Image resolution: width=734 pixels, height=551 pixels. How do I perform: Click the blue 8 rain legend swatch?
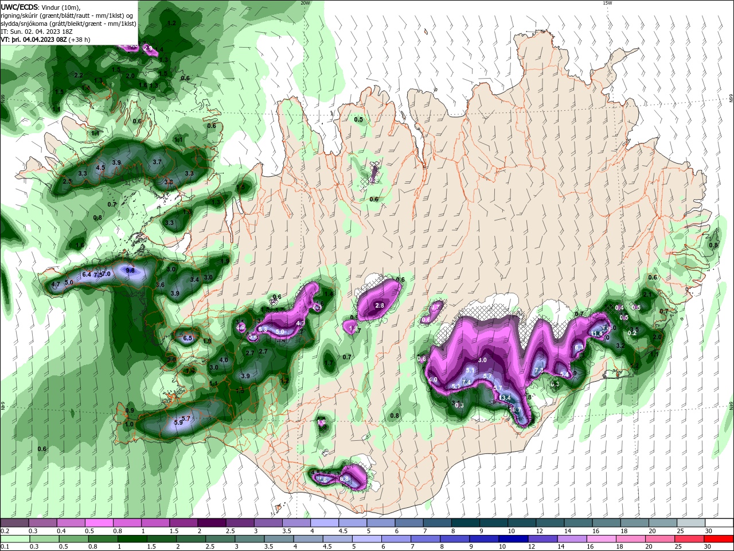[455, 539]
